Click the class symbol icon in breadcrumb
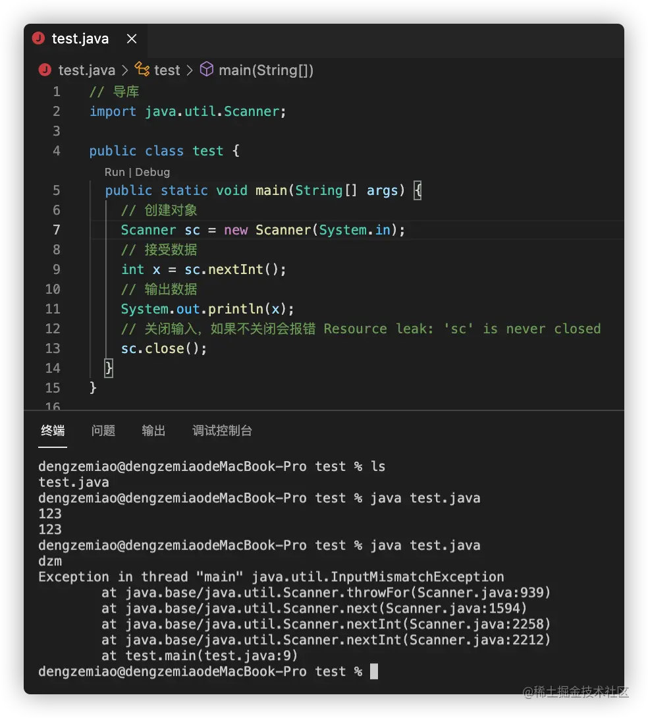The height and width of the screenshot is (718, 648). [x=142, y=70]
